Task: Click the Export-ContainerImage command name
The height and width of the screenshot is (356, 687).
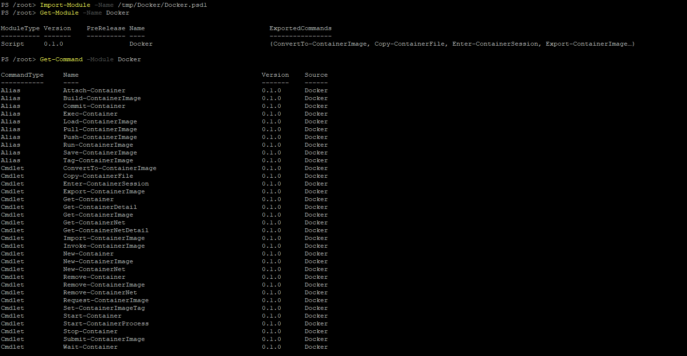Action: [x=104, y=191]
